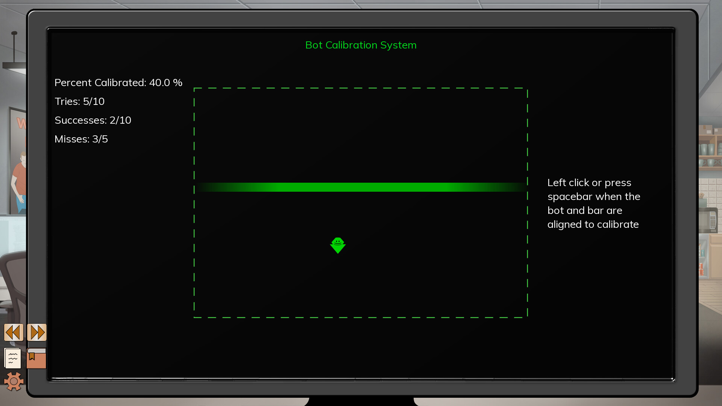Image resolution: width=722 pixels, height=406 pixels.
Task: Open the notes page icon
Action: tap(13, 358)
